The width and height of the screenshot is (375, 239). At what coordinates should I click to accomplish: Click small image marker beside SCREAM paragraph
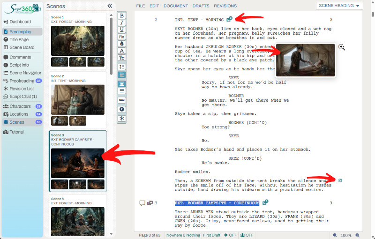[340, 180]
